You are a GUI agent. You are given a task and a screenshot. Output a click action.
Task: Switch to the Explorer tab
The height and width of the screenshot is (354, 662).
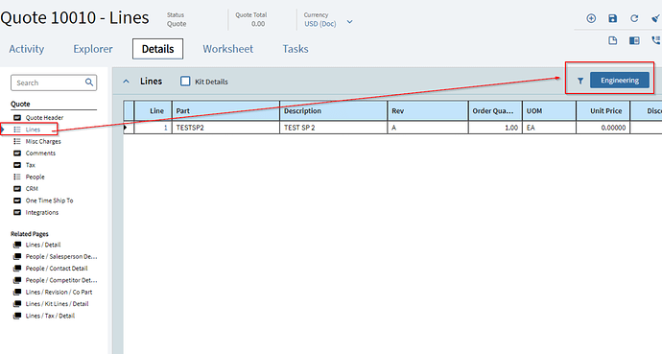pos(93,49)
